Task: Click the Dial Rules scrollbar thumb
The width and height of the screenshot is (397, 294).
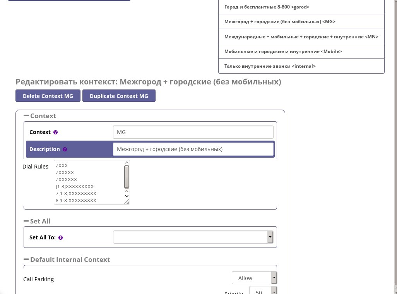Action: coord(127,177)
